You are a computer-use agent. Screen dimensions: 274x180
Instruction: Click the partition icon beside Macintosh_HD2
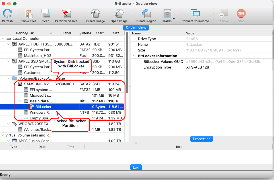[x=20, y=55]
